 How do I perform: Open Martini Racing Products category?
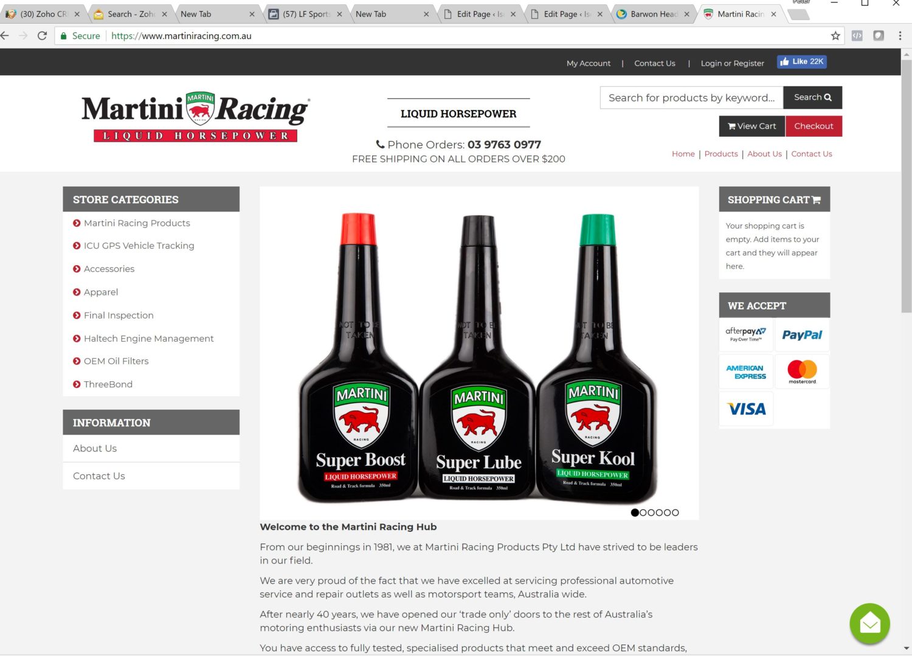137,223
